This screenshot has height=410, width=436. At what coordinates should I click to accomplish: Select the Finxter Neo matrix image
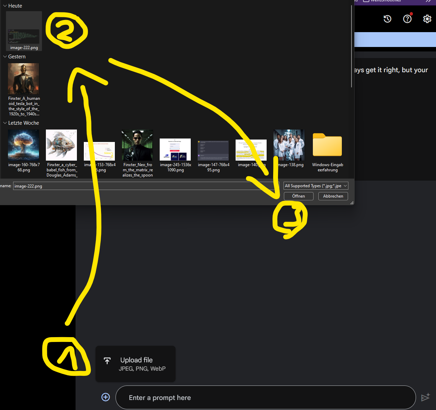tap(137, 145)
